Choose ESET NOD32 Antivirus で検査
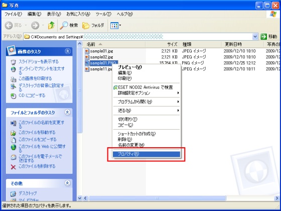The width and height of the screenshot is (281, 211). (x=147, y=87)
